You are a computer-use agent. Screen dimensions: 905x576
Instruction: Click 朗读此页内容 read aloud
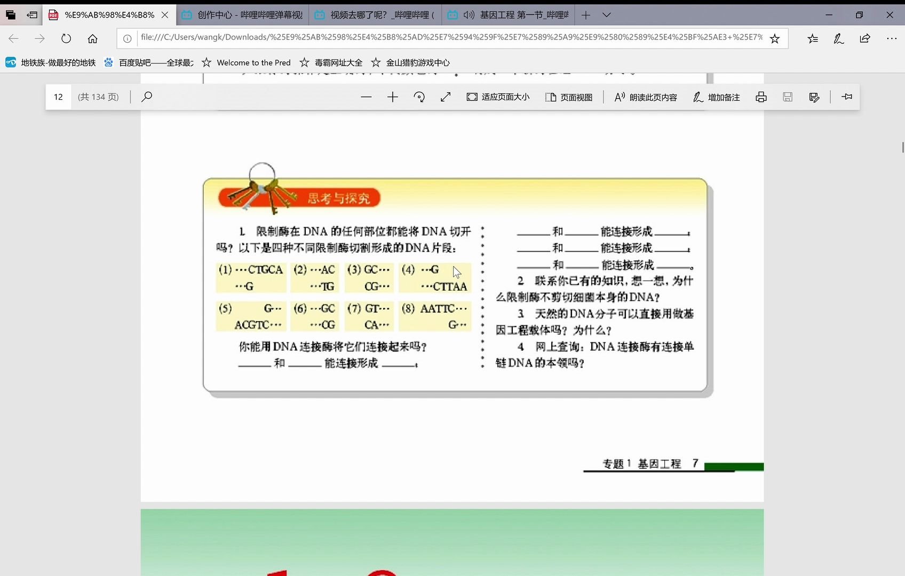click(646, 97)
